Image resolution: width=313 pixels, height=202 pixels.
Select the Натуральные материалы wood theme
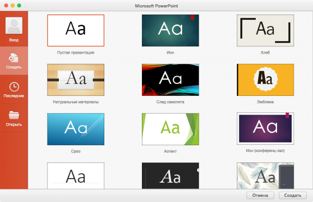tap(76, 80)
